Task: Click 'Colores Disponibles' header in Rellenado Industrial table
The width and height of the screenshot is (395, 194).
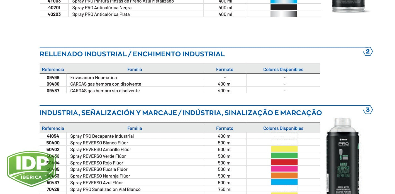Action: [283, 69]
